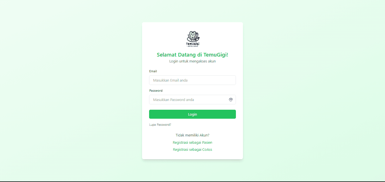Open Registrasi sebagai Pasien link
The height and width of the screenshot is (182, 385).
pos(193,143)
